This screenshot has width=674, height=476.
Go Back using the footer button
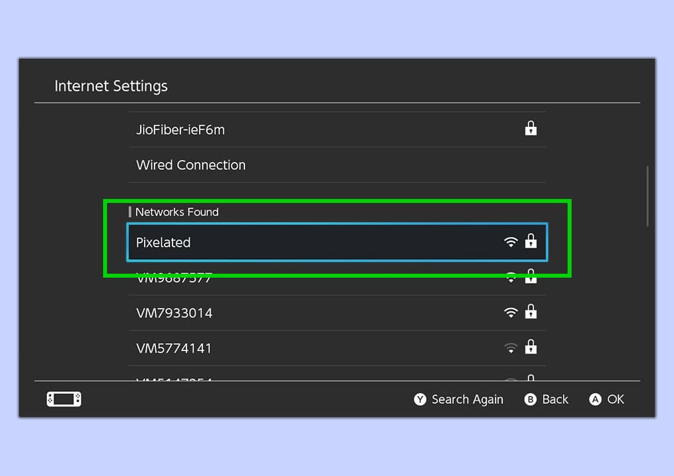point(546,399)
